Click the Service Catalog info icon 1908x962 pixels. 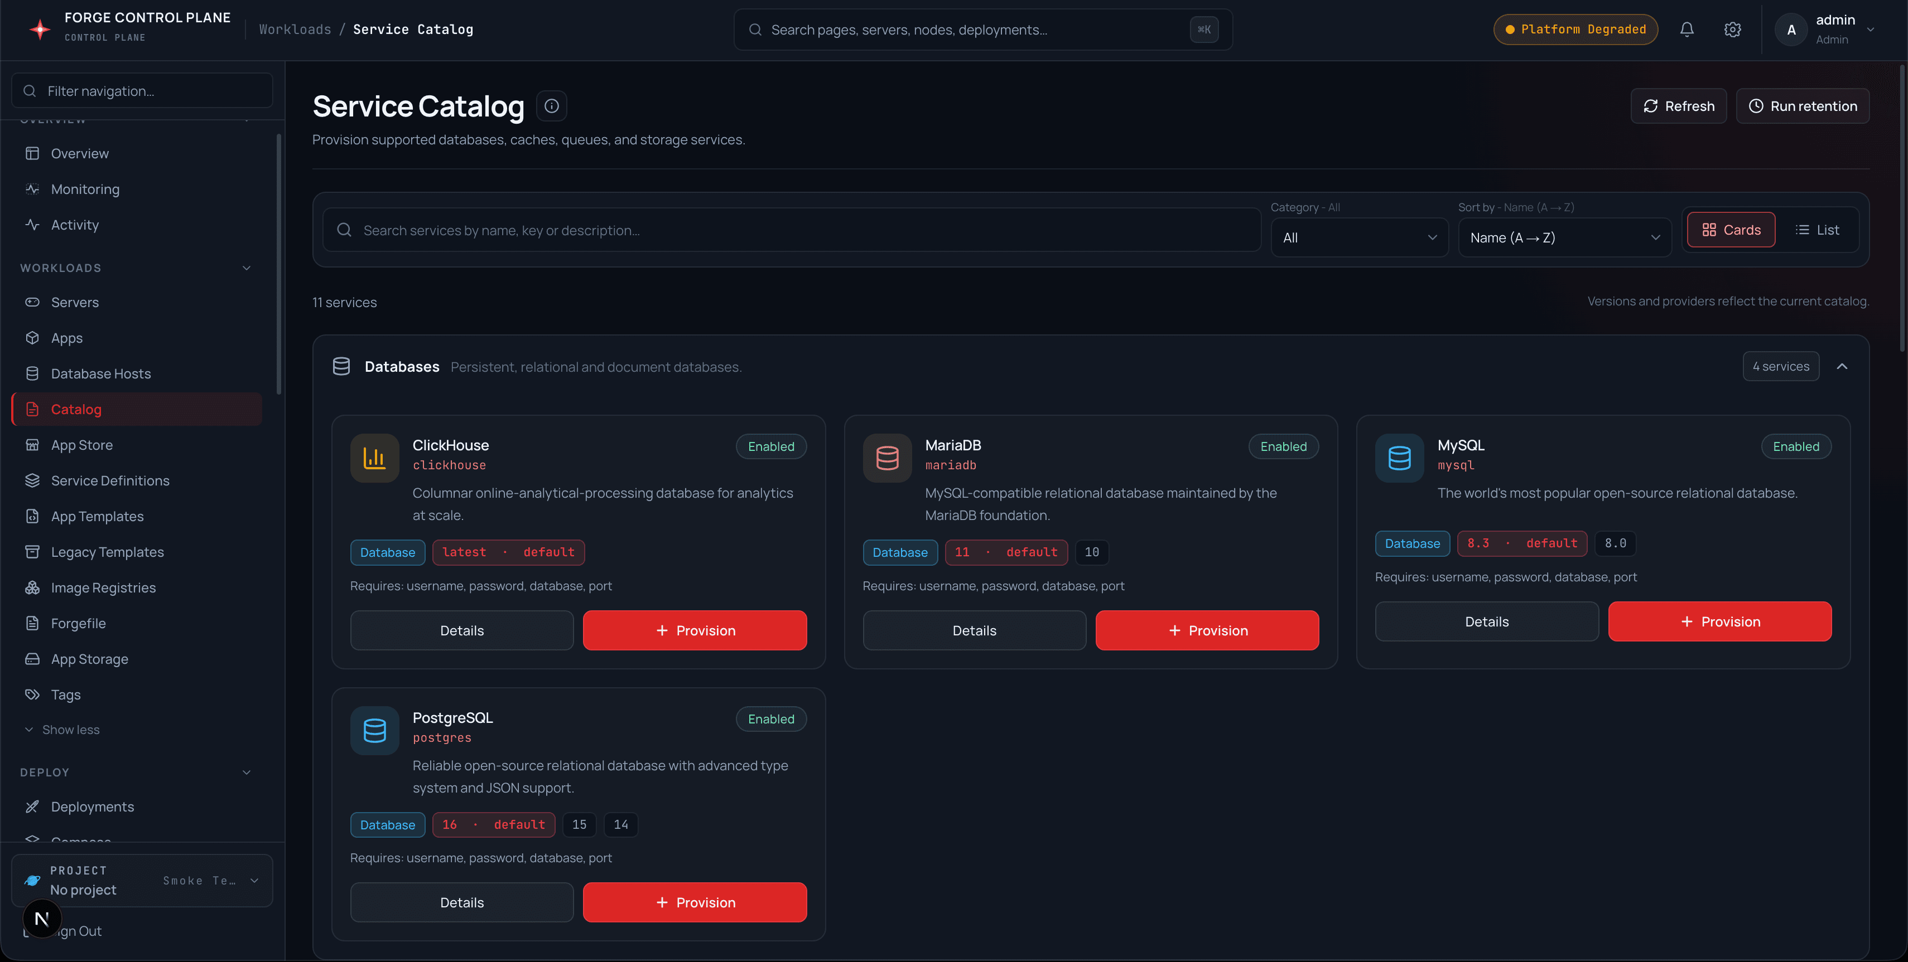coord(552,106)
